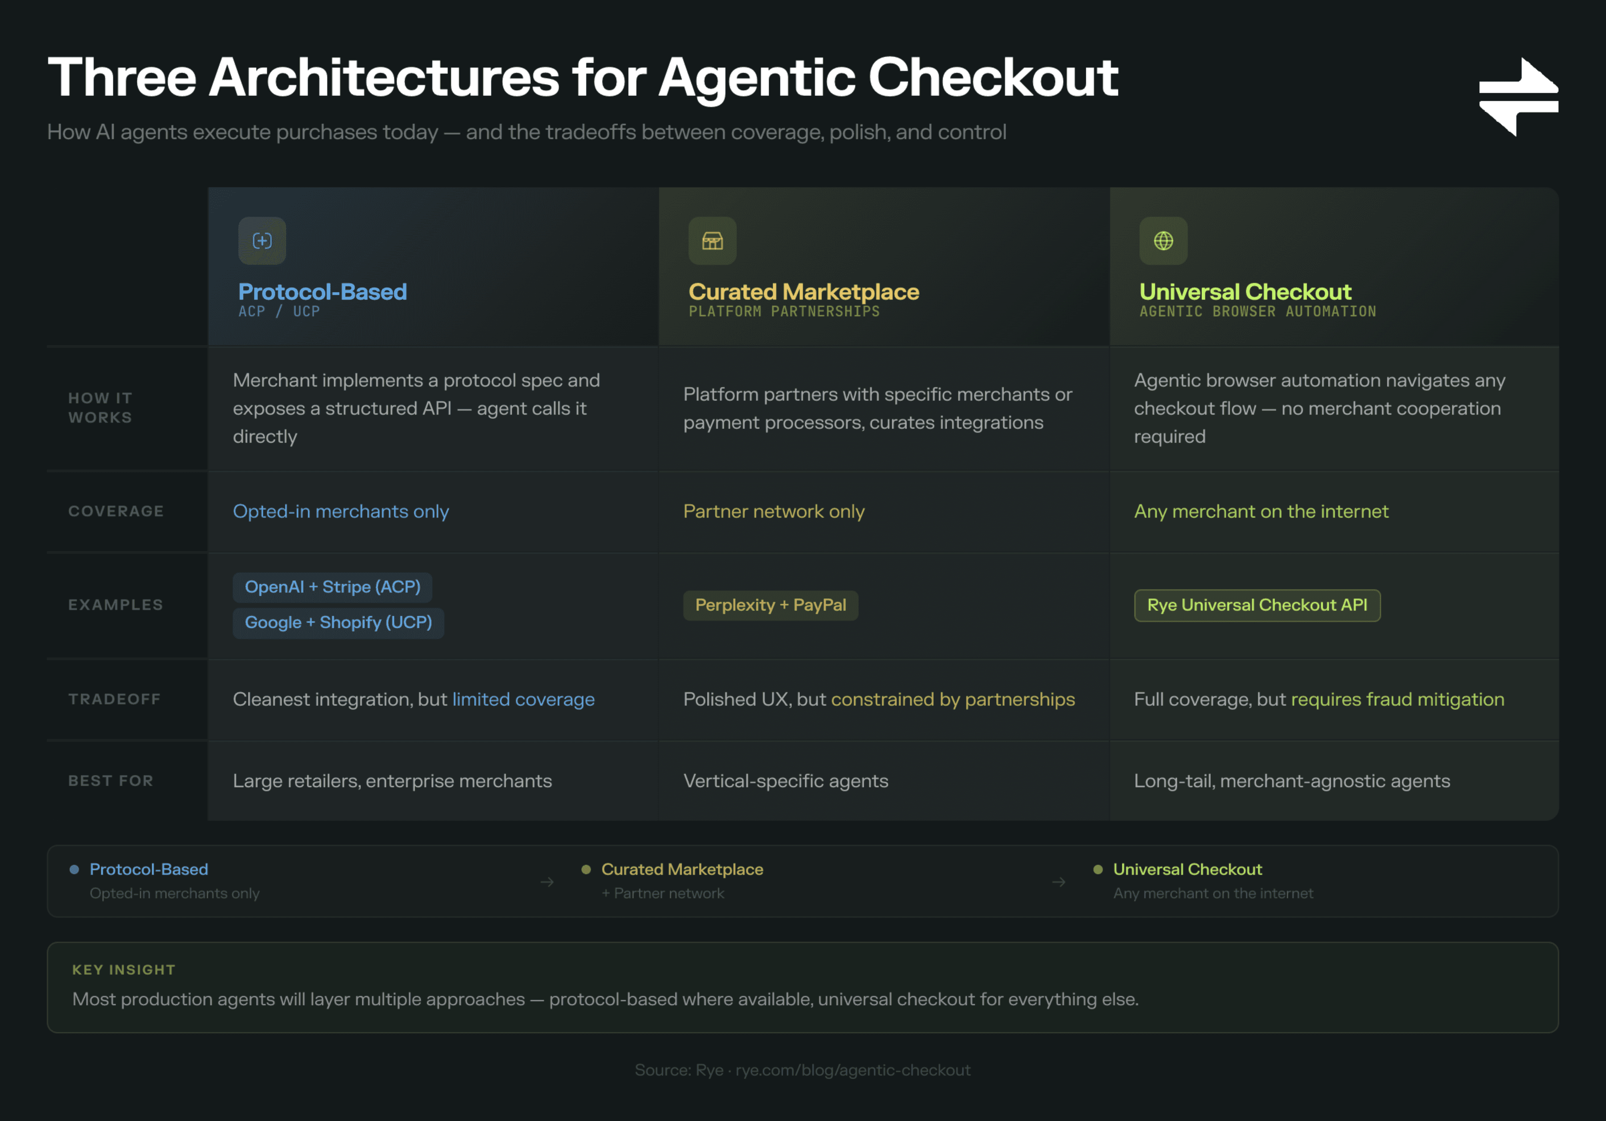Click the Curated Marketplace storefront icon
The height and width of the screenshot is (1121, 1606).
click(x=713, y=240)
